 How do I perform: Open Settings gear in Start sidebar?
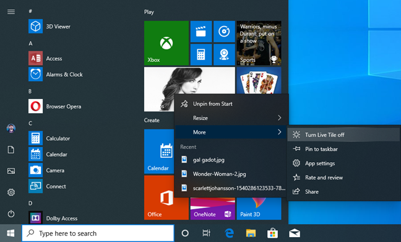[11, 192]
